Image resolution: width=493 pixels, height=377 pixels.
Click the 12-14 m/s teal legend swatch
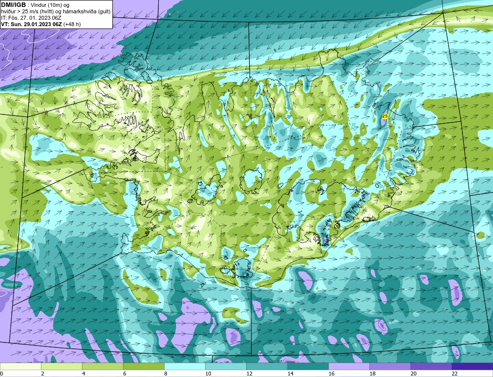pyautogui.click(x=267, y=366)
